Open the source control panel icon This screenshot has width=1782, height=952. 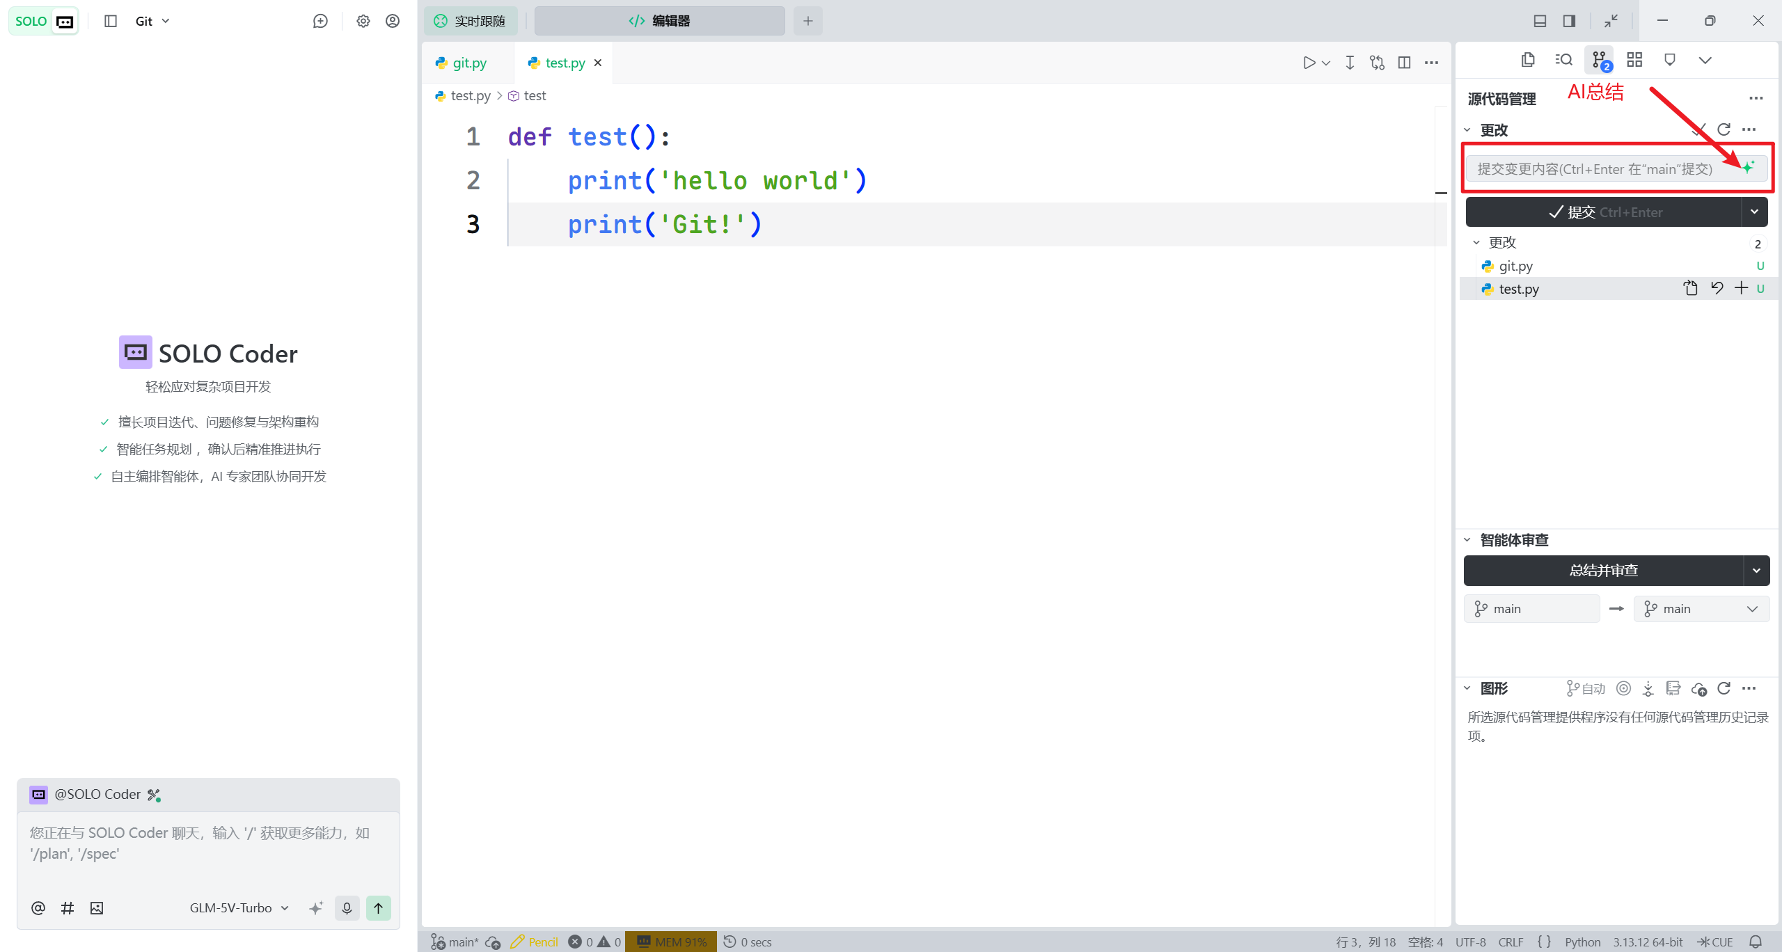(x=1600, y=60)
